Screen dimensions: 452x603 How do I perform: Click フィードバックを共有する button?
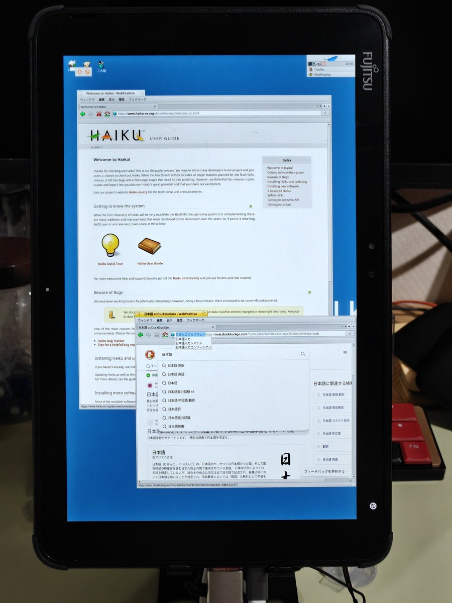click(324, 471)
